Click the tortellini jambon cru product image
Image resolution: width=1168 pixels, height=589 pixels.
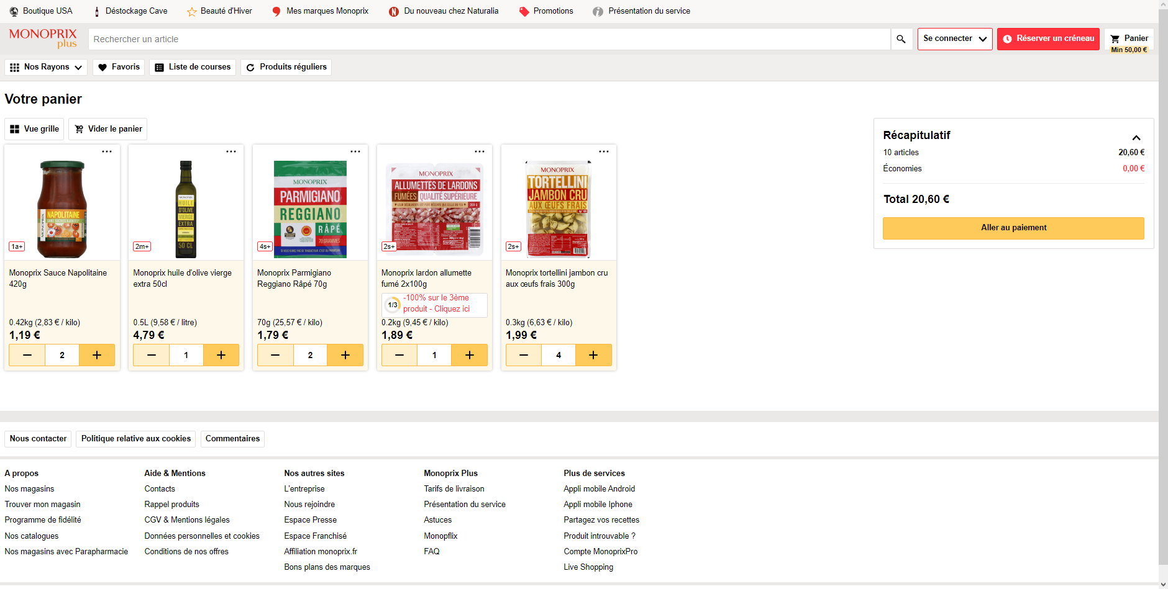pyautogui.click(x=558, y=209)
